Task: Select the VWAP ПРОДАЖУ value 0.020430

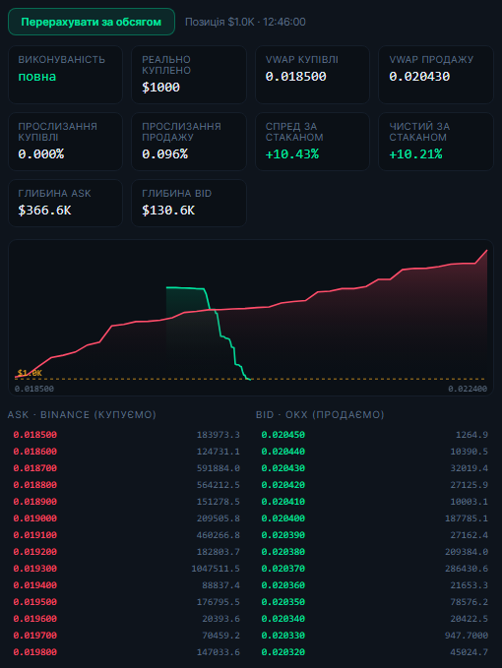Action: [x=419, y=77]
